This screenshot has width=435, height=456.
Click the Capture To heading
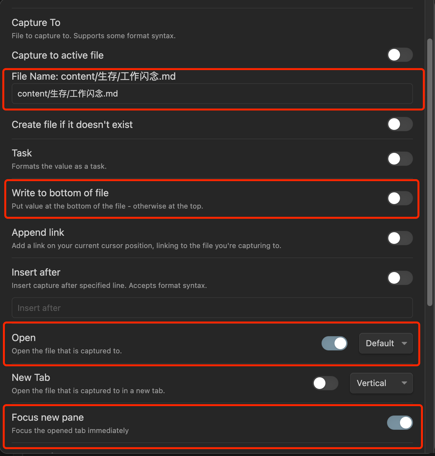coord(36,23)
